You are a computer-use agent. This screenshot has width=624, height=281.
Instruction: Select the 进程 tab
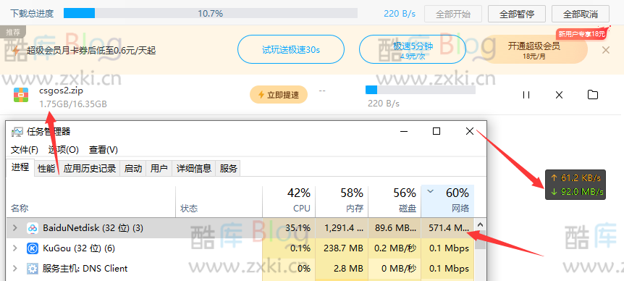20,167
